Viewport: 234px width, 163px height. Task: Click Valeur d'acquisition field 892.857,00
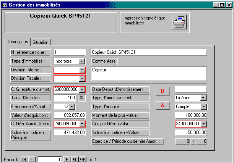pos(69,115)
